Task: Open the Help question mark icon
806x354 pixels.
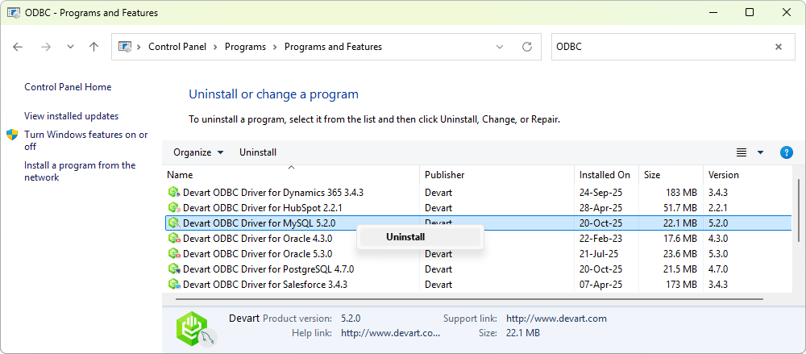Action: (786, 152)
